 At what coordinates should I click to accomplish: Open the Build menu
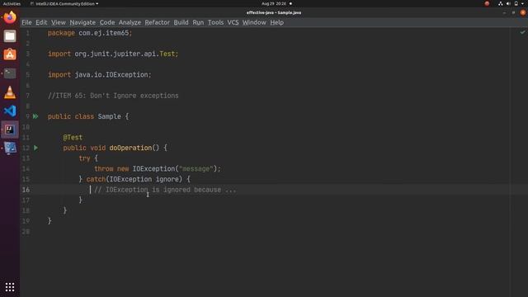click(x=181, y=22)
